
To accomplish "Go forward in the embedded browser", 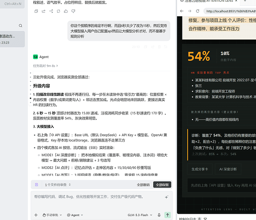I will [x=189, y=11].
